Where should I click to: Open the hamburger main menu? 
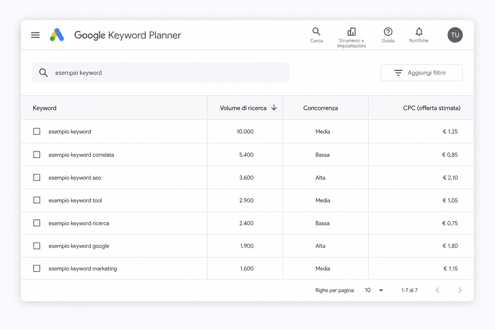click(35, 35)
